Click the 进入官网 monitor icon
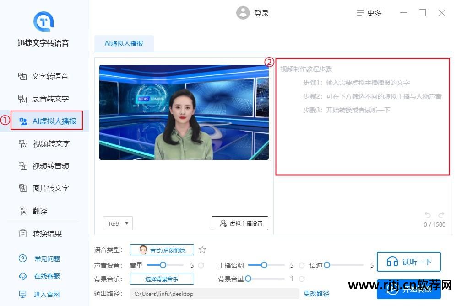This screenshot has height=306, width=456. (x=23, y=295)
